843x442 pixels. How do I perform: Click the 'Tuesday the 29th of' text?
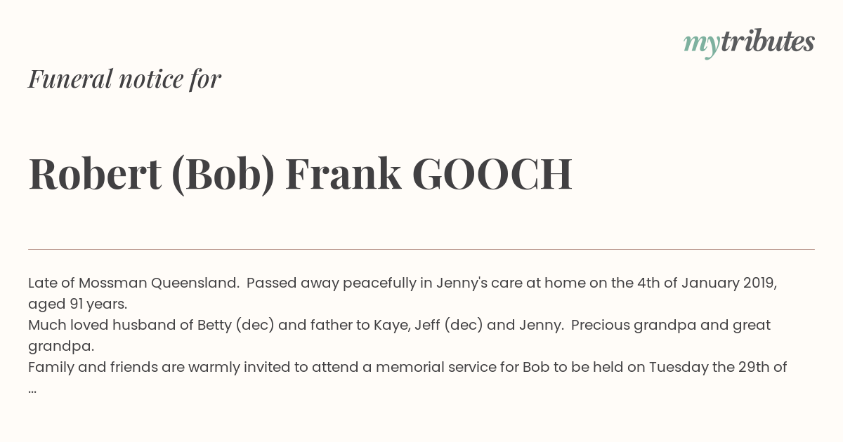(x=718, y=368)
